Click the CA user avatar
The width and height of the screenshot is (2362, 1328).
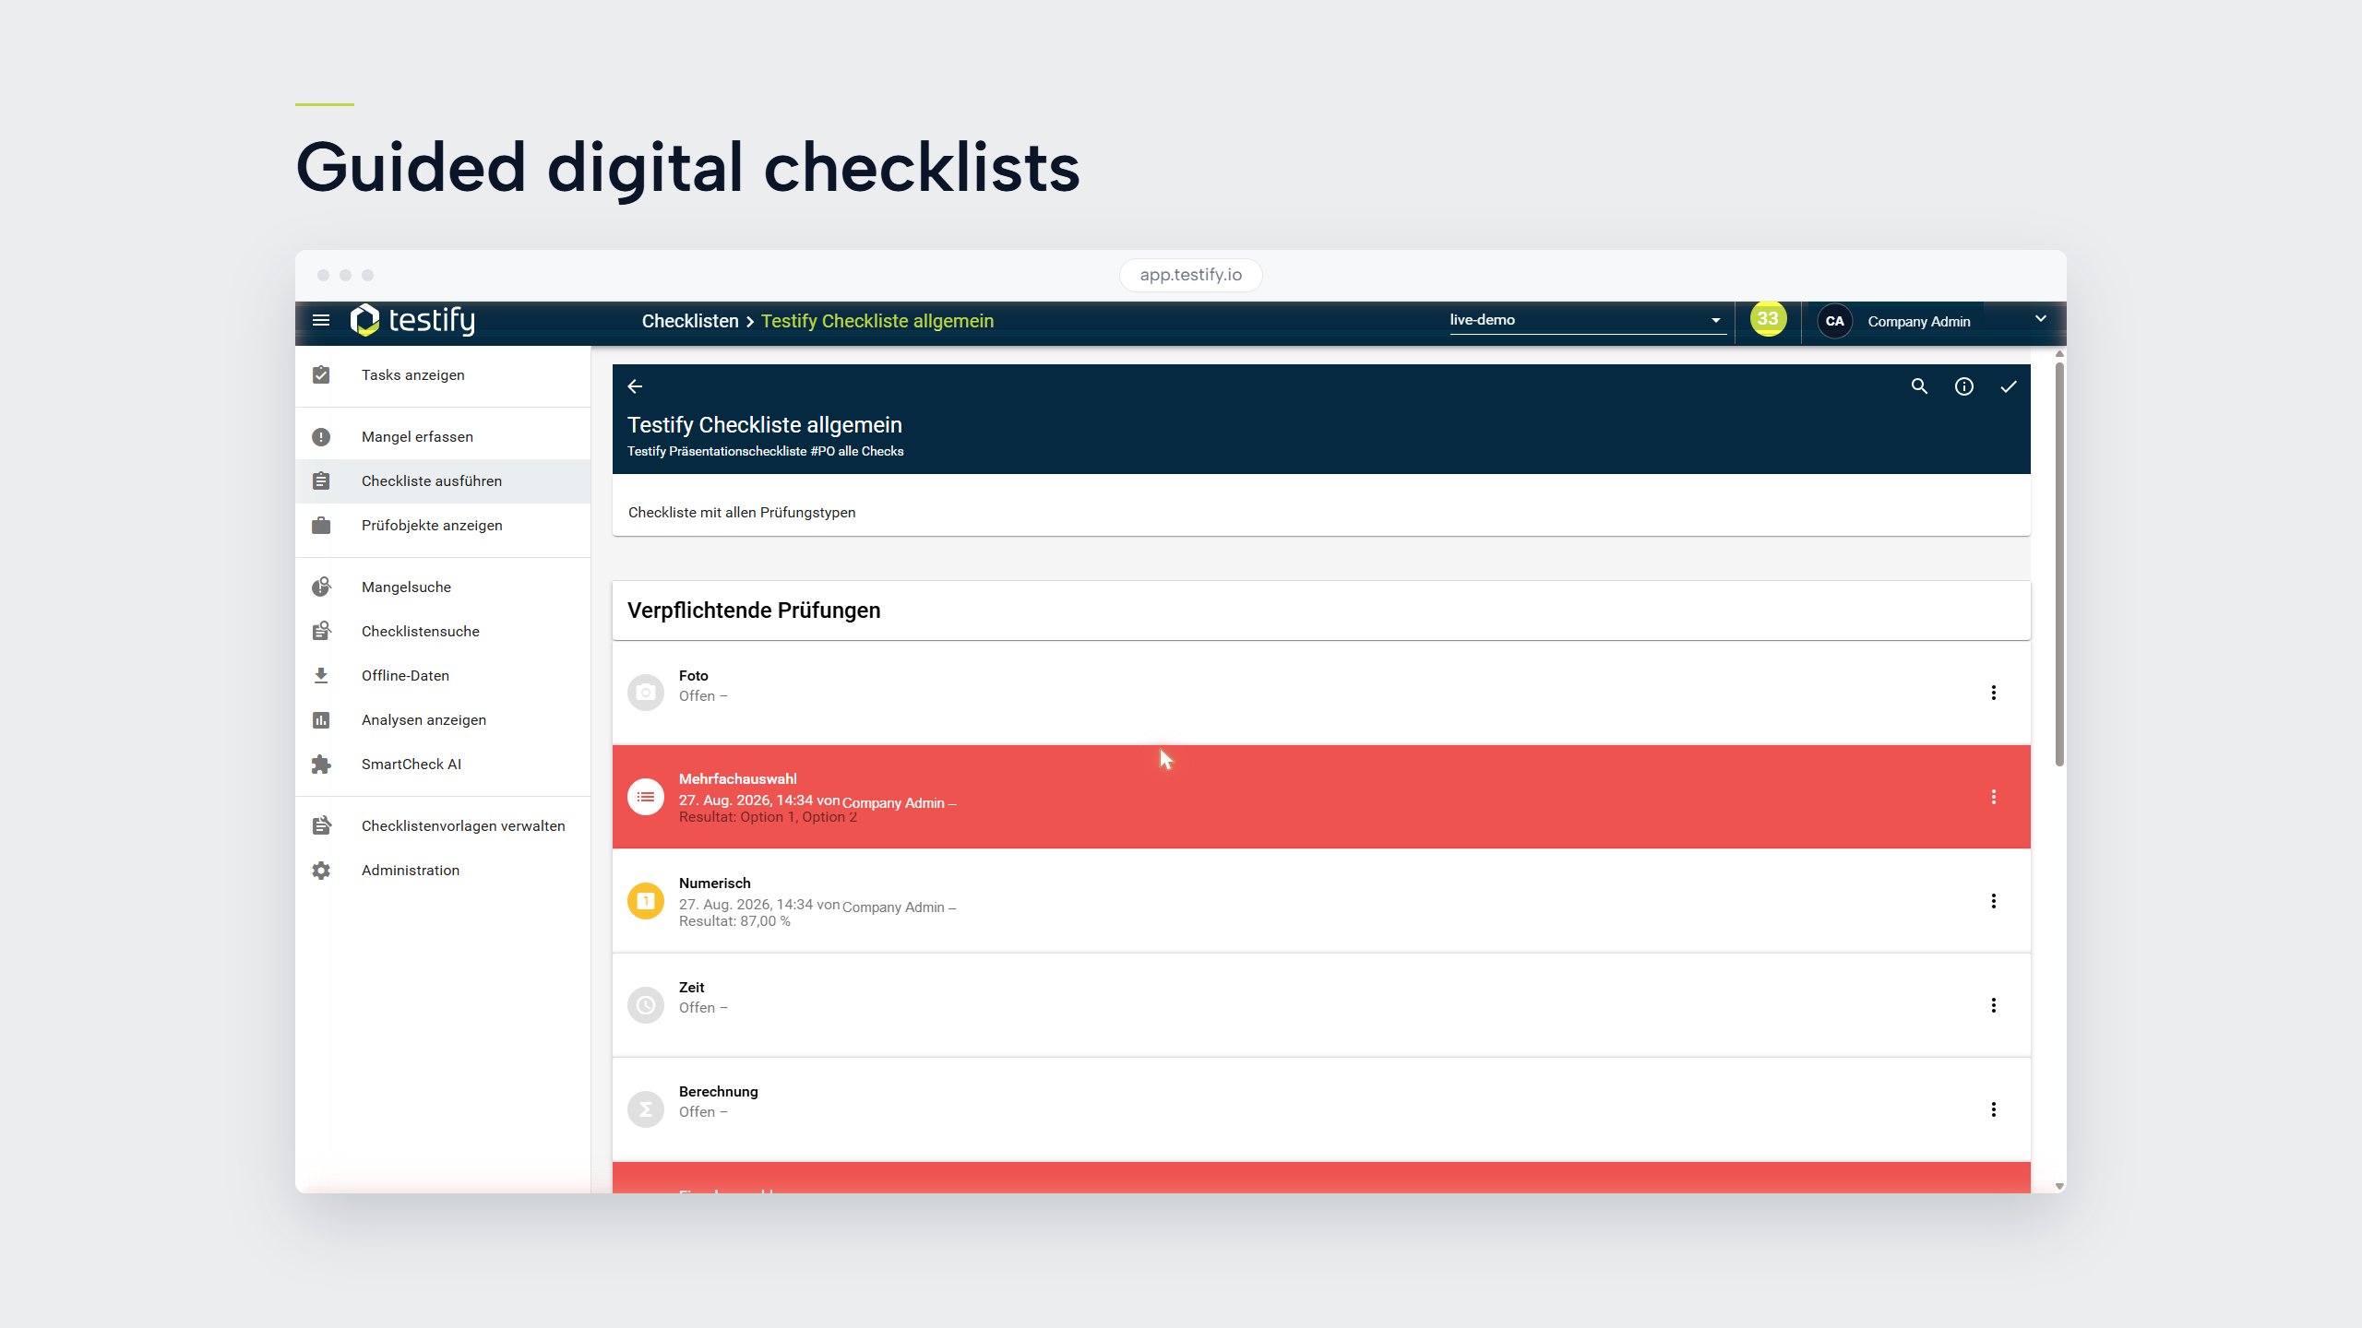(x=1834, y=321)
